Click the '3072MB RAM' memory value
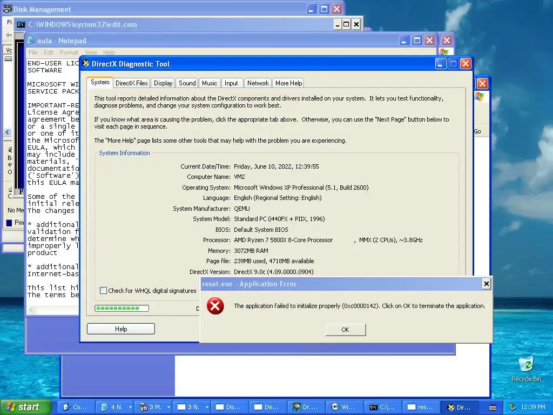553x415 pixels. click(251, 251)
